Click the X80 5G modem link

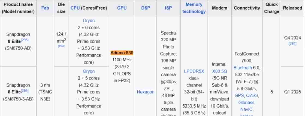(x=219, y=71)
